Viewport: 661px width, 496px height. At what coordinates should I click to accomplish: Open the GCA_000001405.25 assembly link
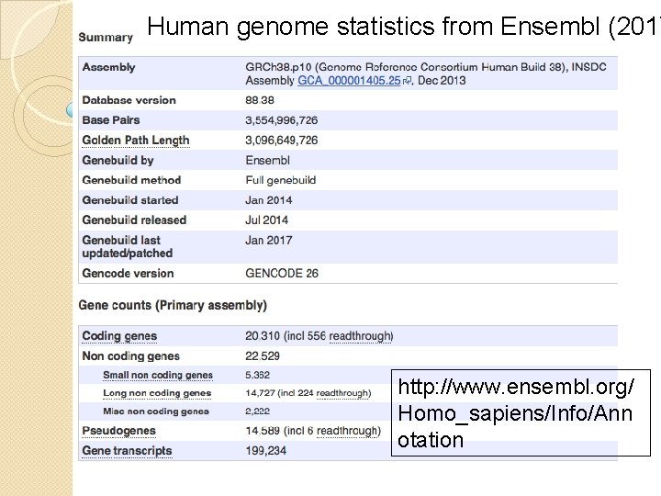pyautogui.click(x=349, y=81)
